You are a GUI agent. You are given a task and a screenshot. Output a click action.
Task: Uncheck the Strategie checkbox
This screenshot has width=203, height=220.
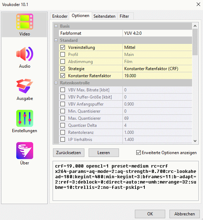62,69
